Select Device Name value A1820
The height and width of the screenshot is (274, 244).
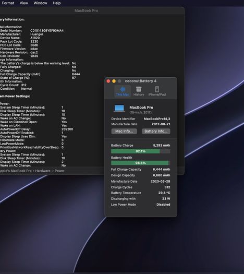click(35, 38)
